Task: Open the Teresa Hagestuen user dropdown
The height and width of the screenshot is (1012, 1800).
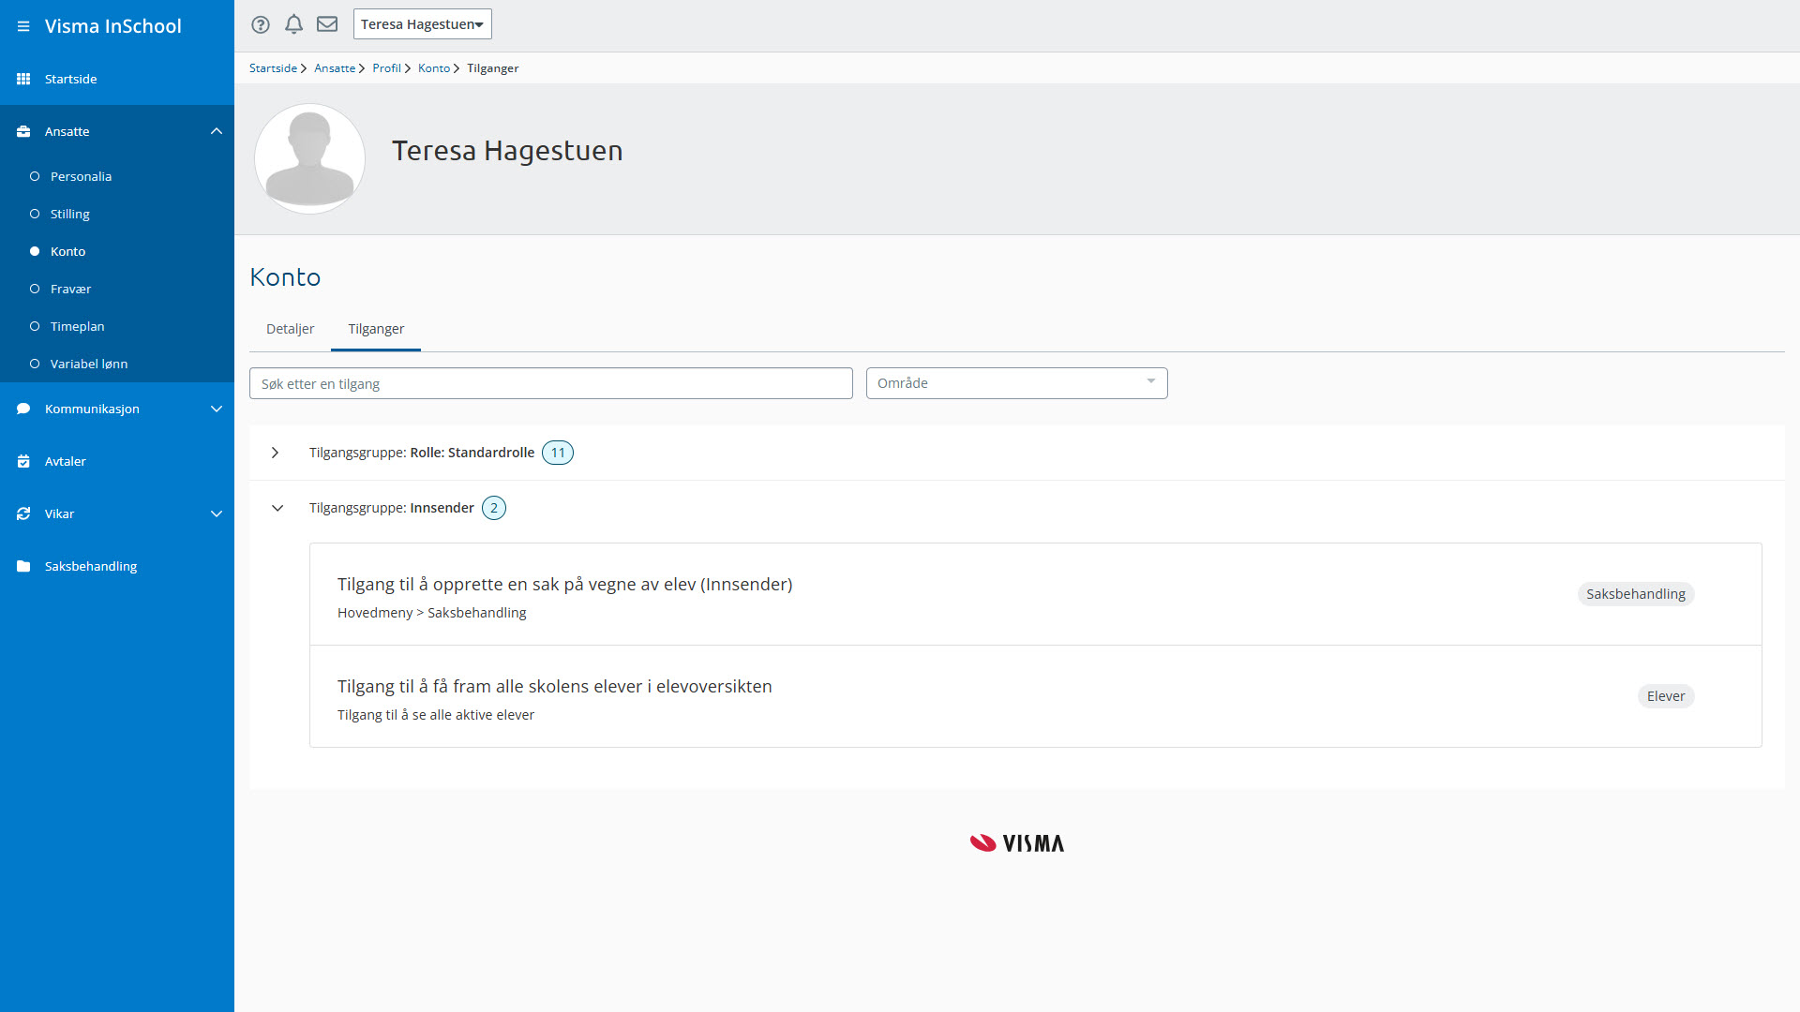Action: pos(422,24)
